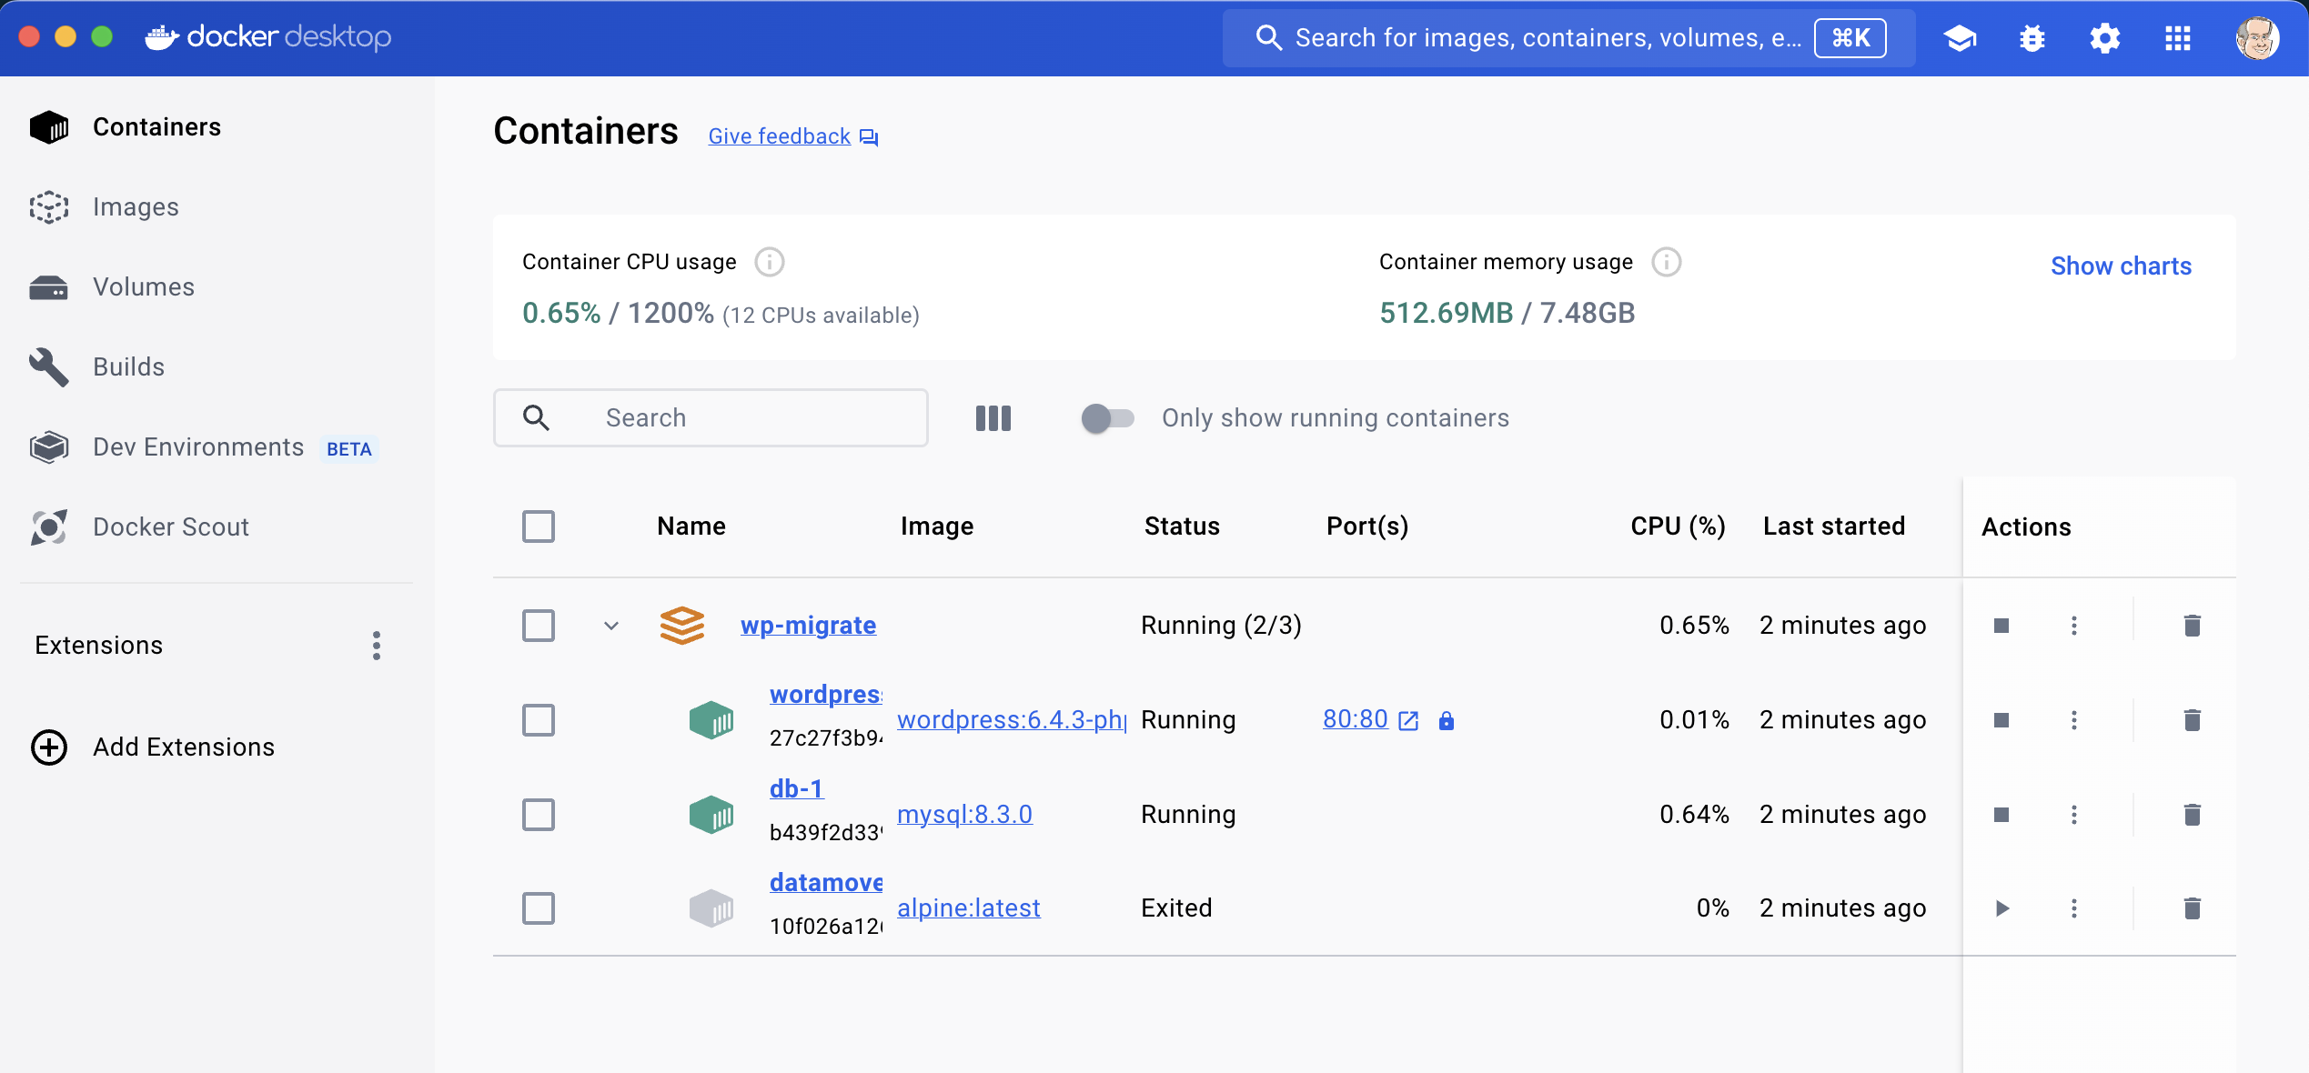This screenshot has height=1073, width=2309.
Task: Delete the exited datamover container
Action: (2193, 908)
